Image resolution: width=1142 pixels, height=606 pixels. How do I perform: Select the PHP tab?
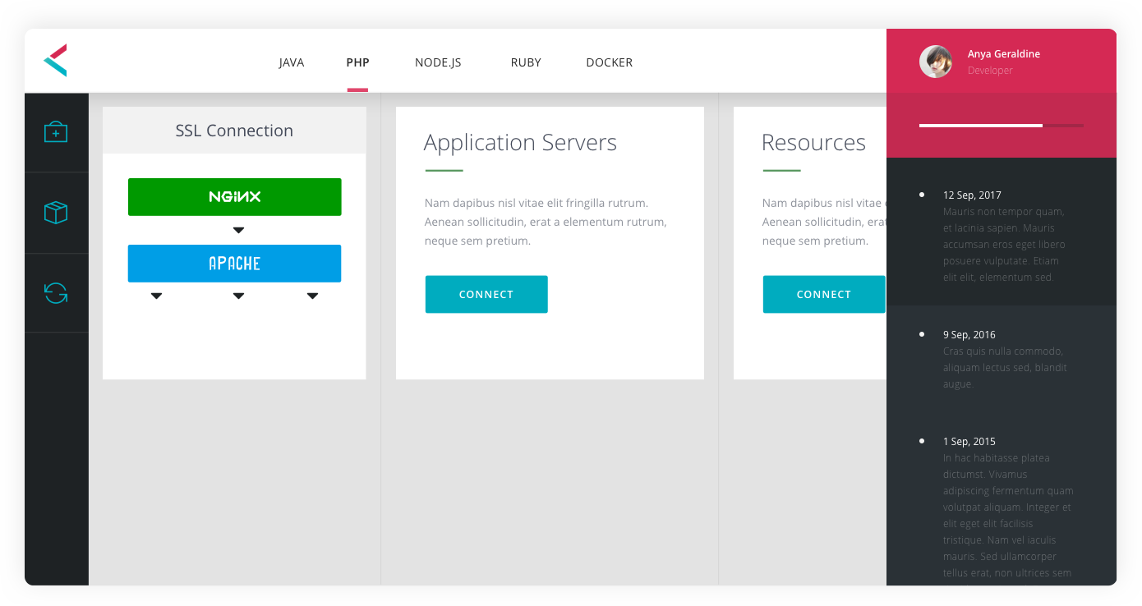[x=357, y=62]
